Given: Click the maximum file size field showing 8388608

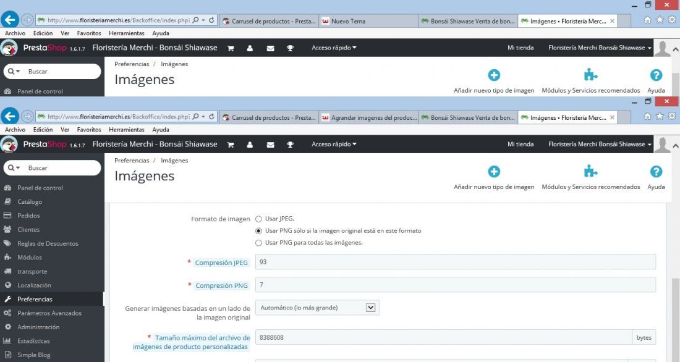Looking at the screenshot, I should coord(444,337).
